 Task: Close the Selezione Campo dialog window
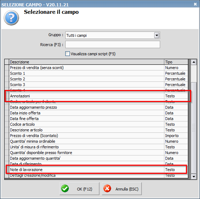195,4
